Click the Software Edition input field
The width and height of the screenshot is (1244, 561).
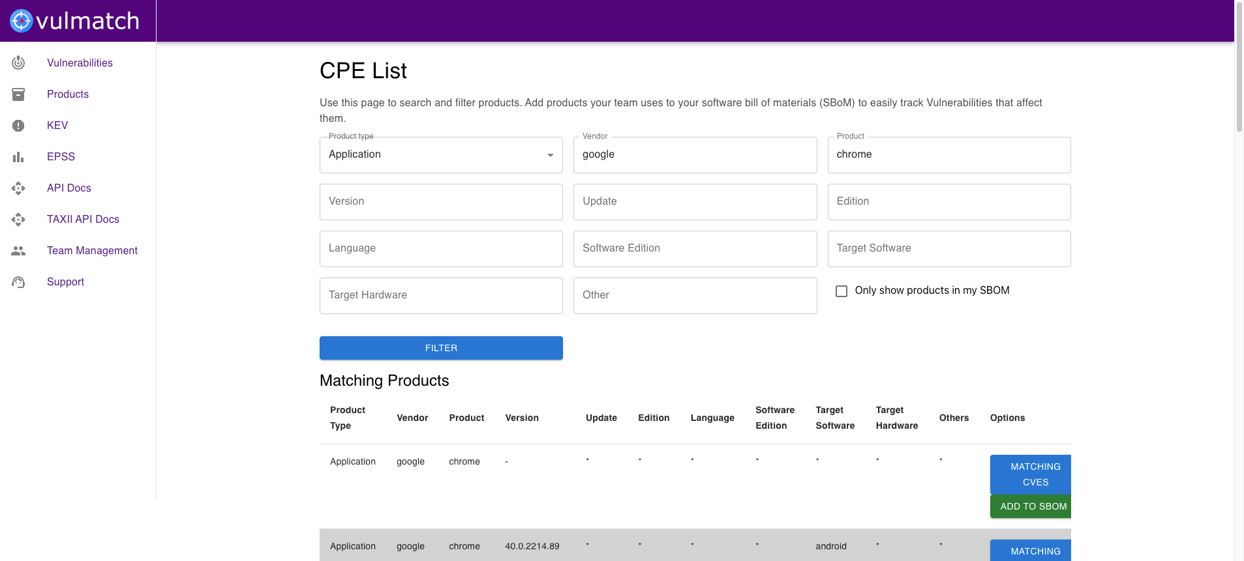(x=695, y=249)
